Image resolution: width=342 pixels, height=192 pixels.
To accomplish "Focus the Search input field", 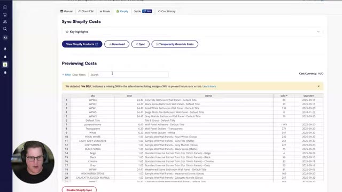I will click(x=128, y=75).
